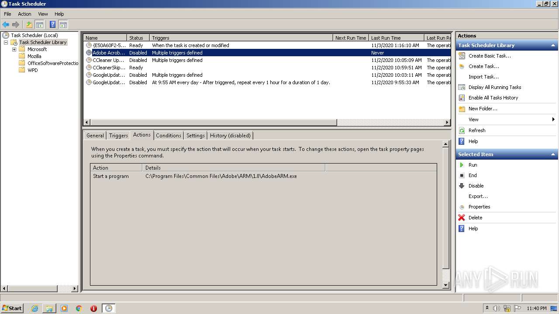Open Windows Media Player from taskbar

pos(64,308)
